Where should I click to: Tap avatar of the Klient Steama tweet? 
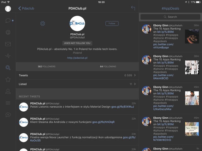23,122
